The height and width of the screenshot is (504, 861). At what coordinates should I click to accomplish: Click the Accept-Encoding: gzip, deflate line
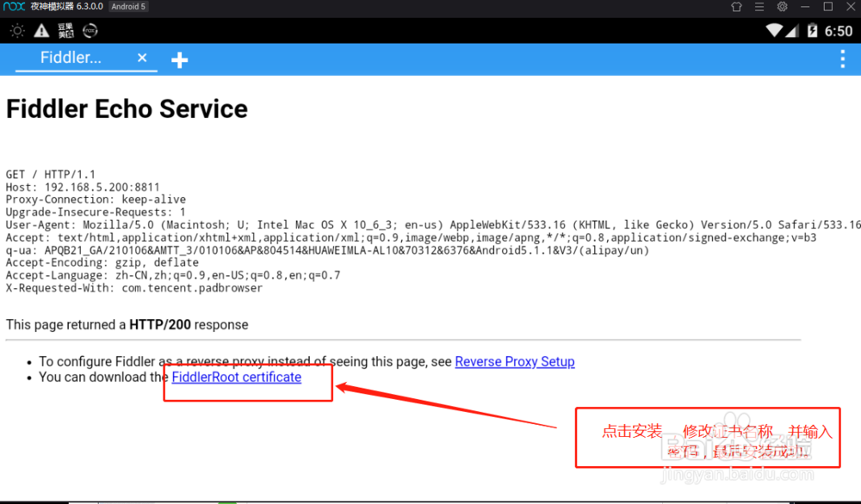coord(102,262)
